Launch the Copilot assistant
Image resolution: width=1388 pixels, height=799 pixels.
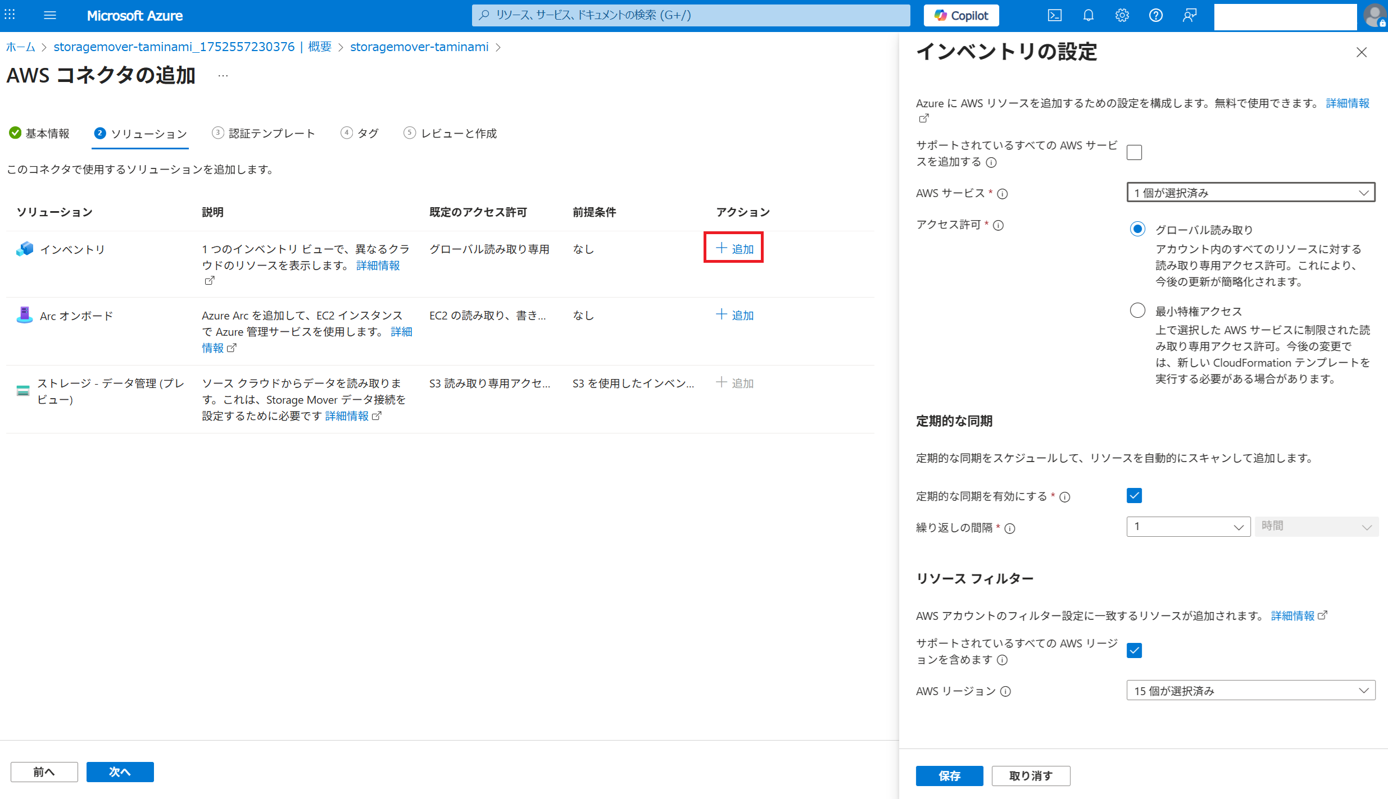point(961,15)
